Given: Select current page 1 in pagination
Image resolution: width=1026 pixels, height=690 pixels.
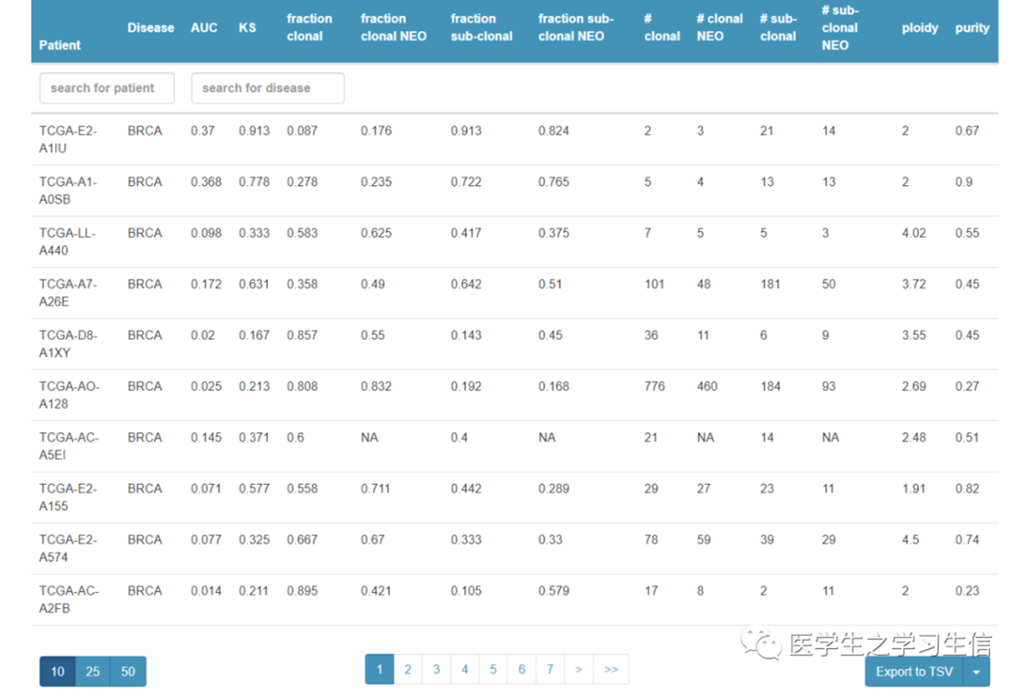Looking at the screenshot, I should click(x=379, y=669).
